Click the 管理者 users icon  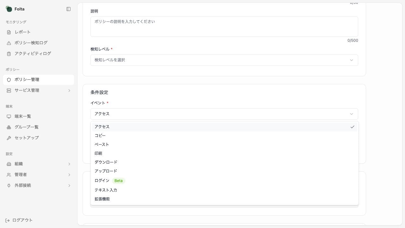[9, 175]
